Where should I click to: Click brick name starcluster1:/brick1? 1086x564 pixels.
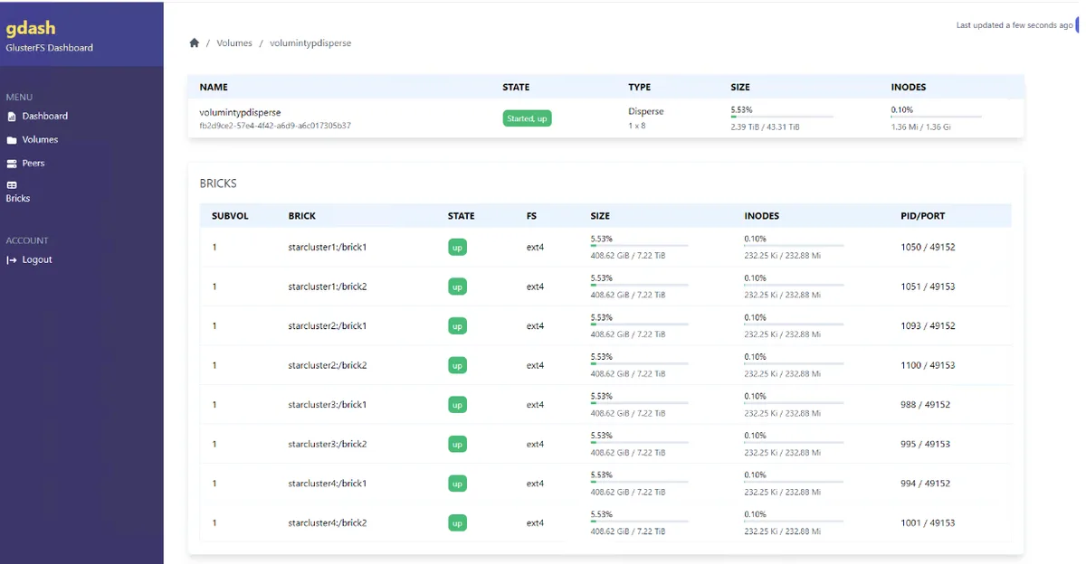[x=328, y=247]
